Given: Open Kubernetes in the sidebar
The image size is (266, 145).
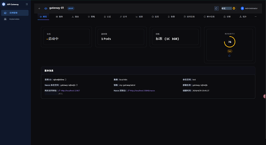Looking at the screenshot, I should pyautogui.click(x=15, y=19).
